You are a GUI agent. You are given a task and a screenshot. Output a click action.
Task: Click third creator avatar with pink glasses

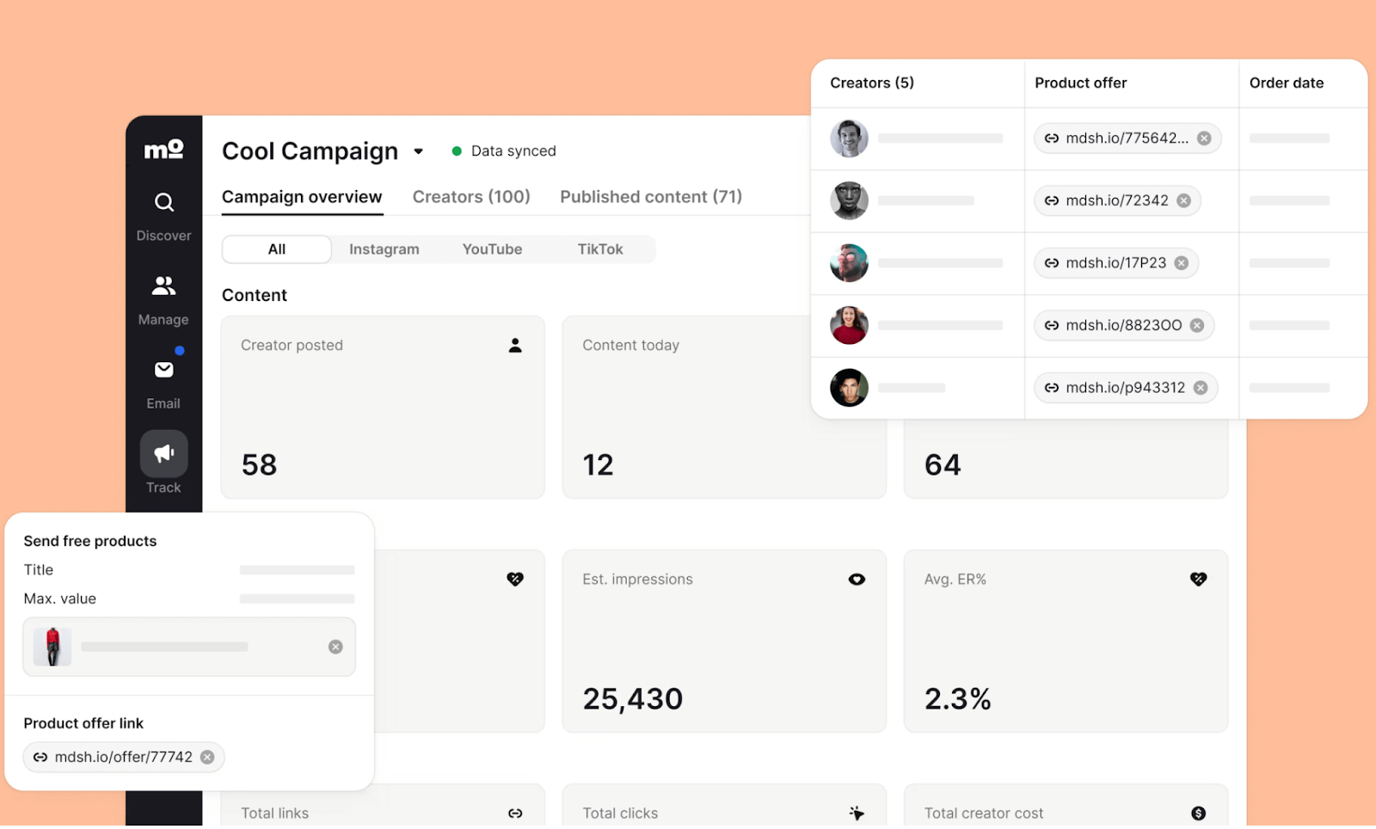(x=849, y=263)
